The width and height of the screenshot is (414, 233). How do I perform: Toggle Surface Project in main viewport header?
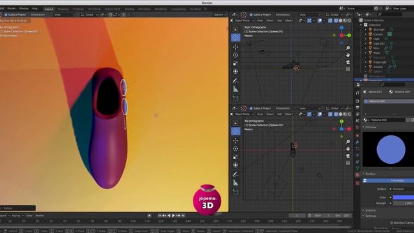click(x=6, y=15)
